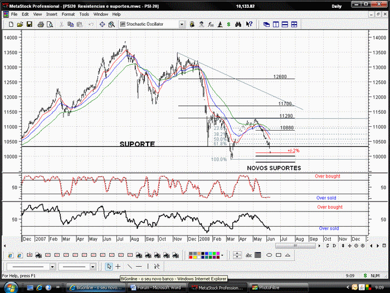This screenshot has width=390, height=293.
Task: Select the text abc drawing tool
Action: click(x=248, y=255)
